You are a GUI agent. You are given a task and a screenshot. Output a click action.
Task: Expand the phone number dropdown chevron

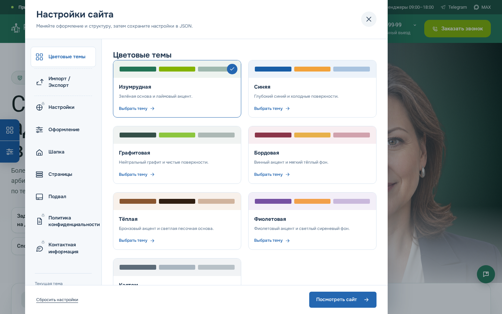[415, 25]
